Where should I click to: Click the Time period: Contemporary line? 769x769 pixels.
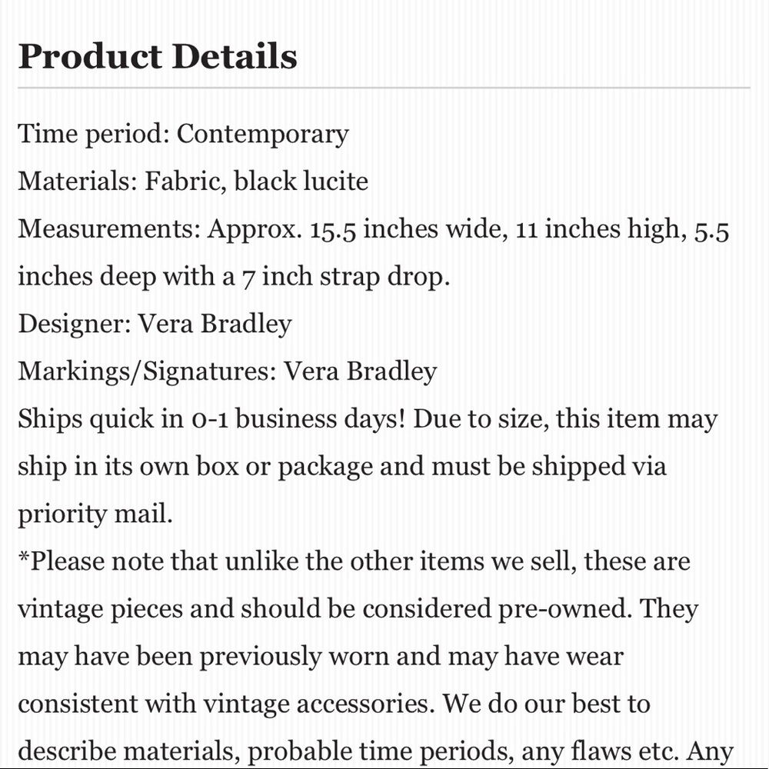point(184,134)
